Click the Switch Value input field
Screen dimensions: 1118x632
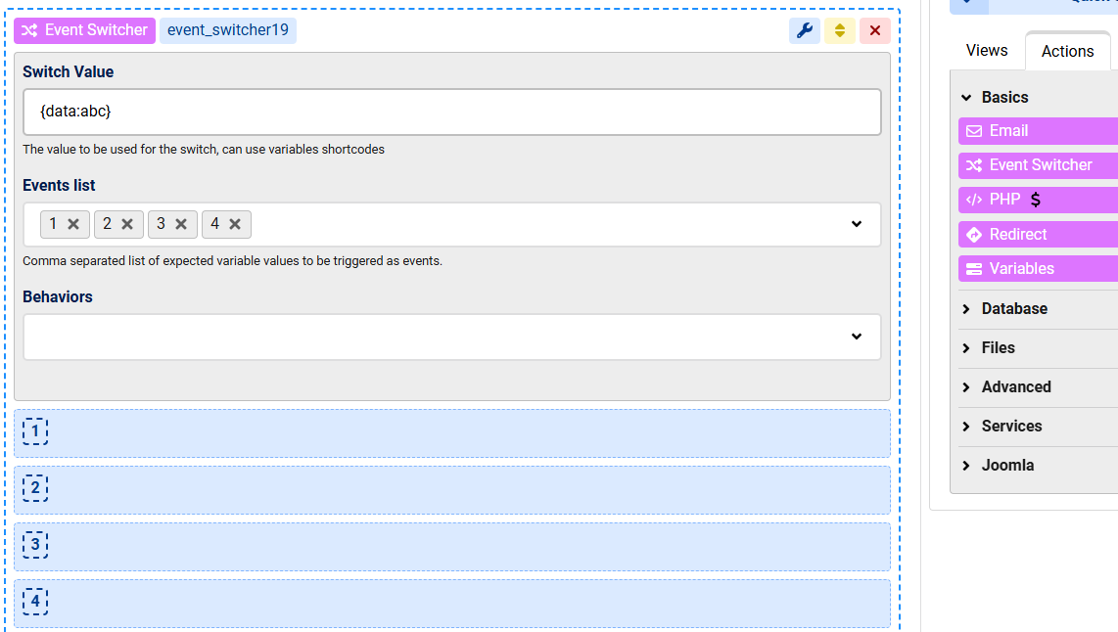point(451,113)
